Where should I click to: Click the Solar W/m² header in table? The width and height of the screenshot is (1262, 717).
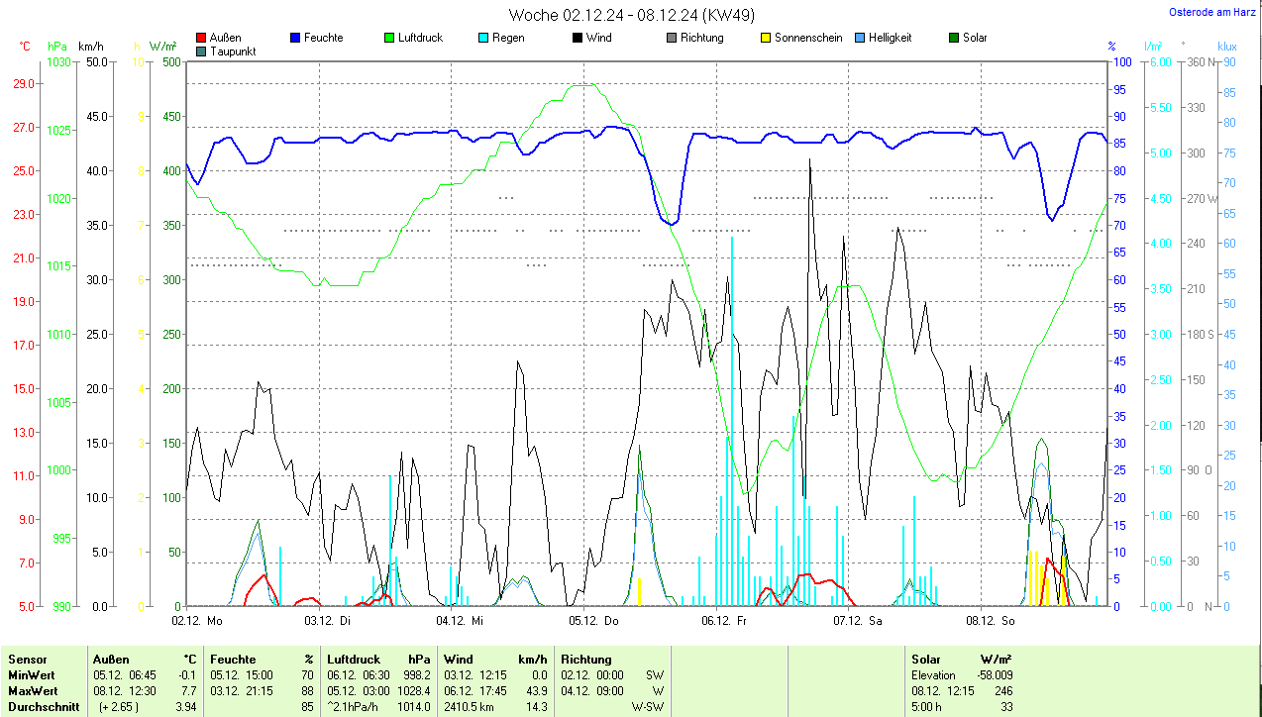[962, 660]
